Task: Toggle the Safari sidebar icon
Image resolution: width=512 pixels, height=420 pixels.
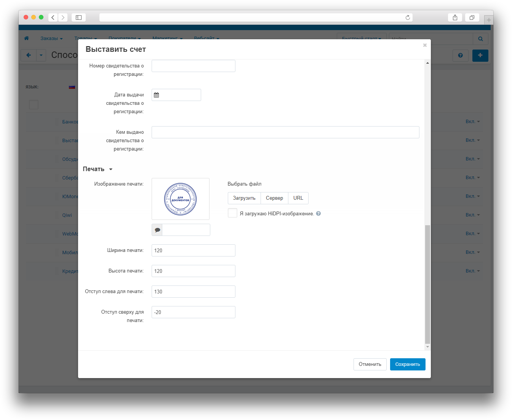Action: pyautogui.click(x=78, y=18)
